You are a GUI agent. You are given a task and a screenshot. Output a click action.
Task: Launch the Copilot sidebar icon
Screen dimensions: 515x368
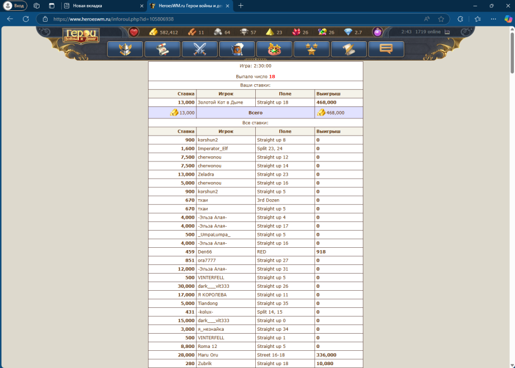click(508, 19)
